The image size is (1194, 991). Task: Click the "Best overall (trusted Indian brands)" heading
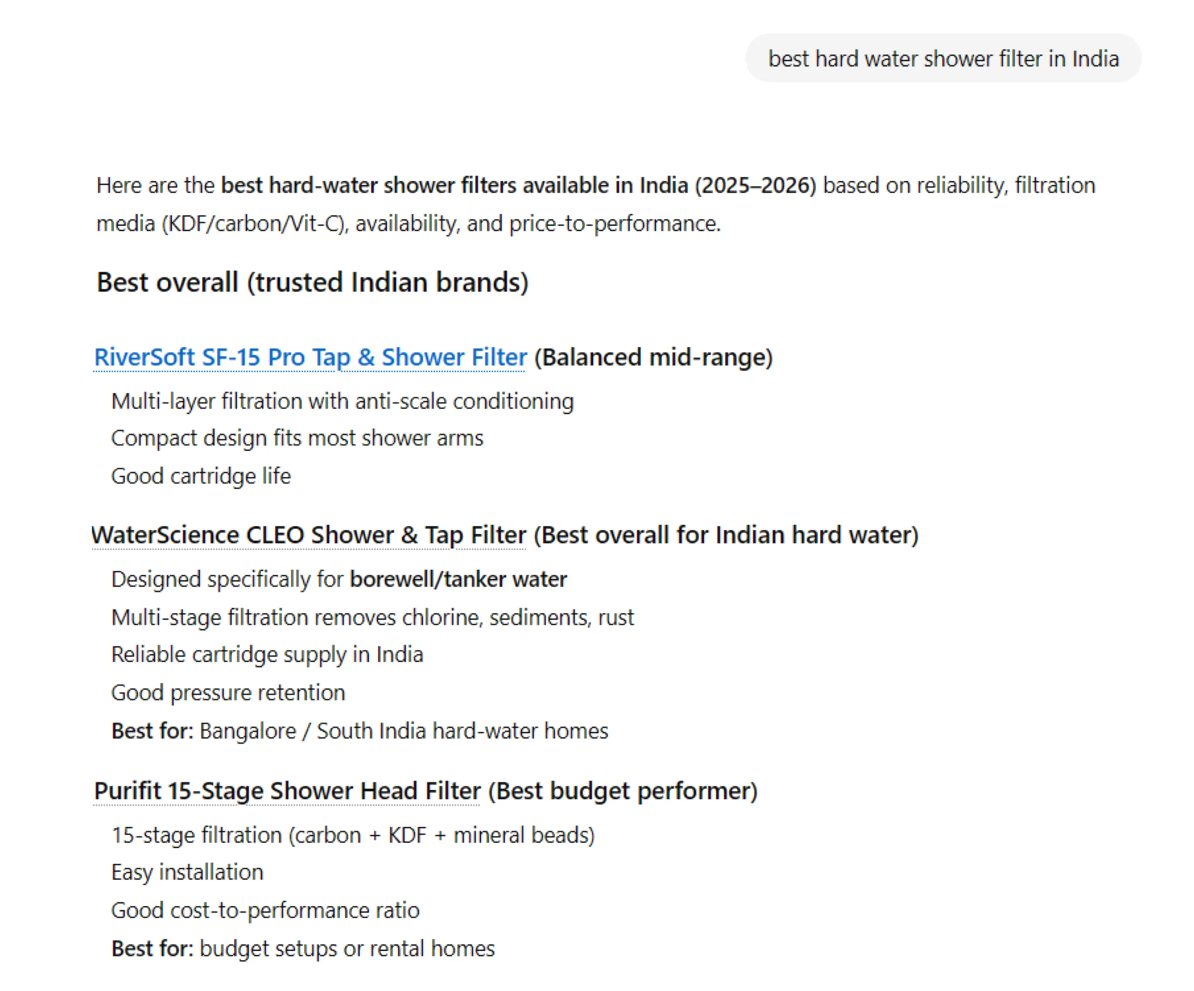pos(312,282)
